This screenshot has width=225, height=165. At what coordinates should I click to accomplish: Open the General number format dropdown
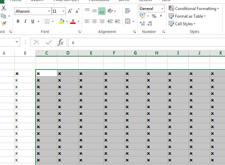162,9
